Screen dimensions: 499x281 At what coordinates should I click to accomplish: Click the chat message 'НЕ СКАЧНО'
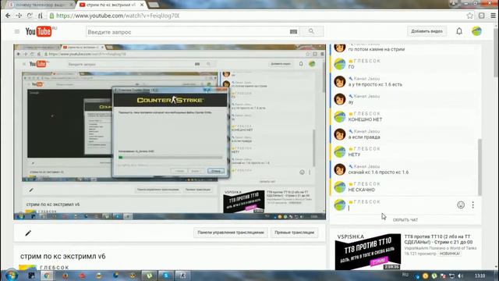362,190
